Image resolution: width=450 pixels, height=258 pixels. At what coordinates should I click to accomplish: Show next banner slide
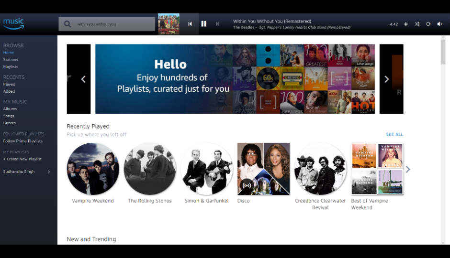[x=387, y=79]
